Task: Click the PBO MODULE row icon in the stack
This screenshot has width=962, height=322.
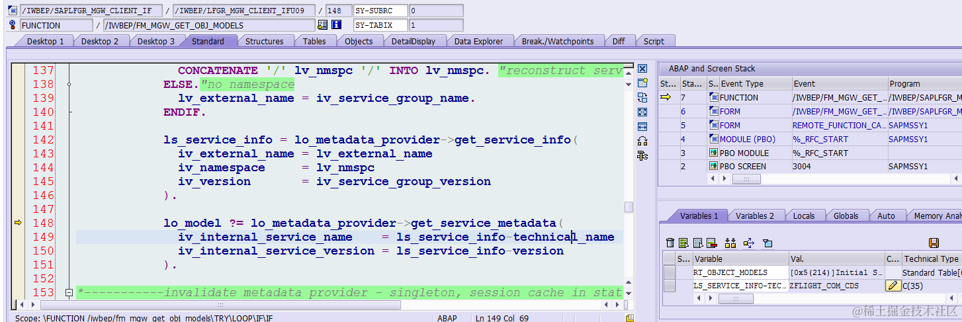Action: (x=713, y=153)
